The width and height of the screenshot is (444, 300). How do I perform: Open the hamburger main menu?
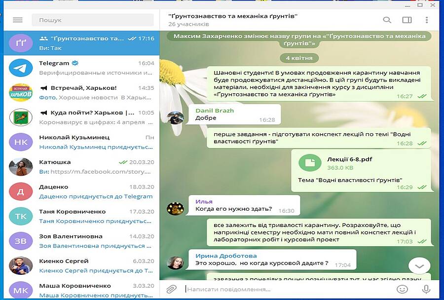(18, 20)
